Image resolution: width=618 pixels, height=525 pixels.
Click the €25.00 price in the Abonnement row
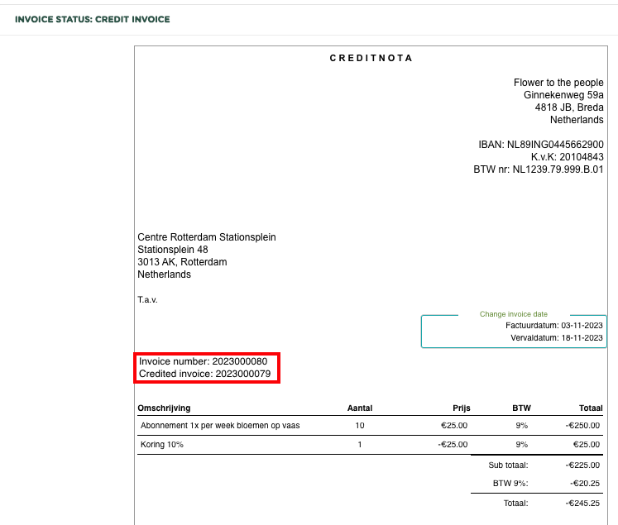454,425
